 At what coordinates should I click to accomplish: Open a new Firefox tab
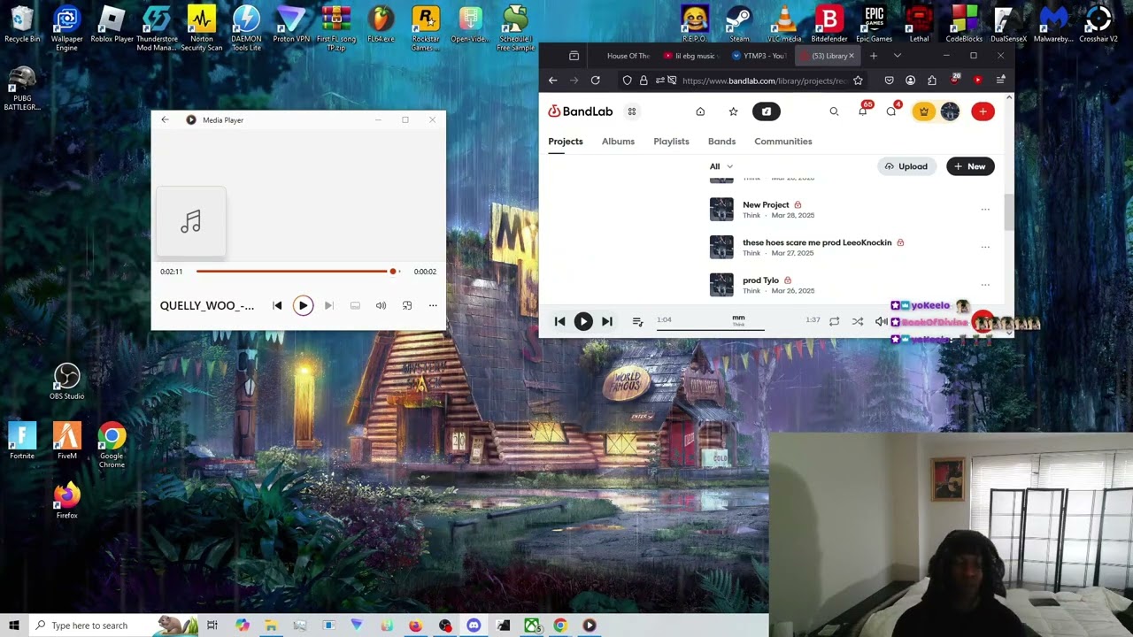[x=874, y=56]
